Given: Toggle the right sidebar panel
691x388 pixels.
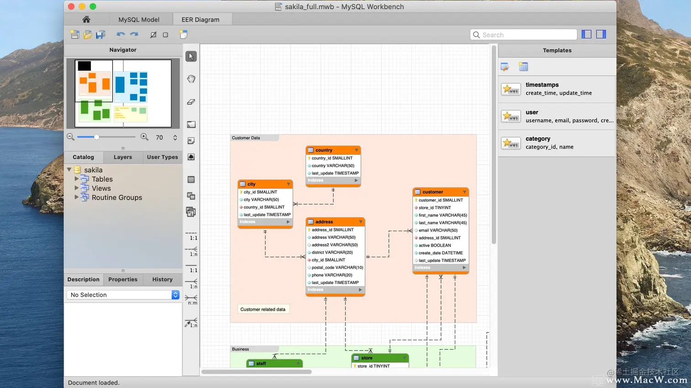Looking at the screenshot, I should coord(601,34).
